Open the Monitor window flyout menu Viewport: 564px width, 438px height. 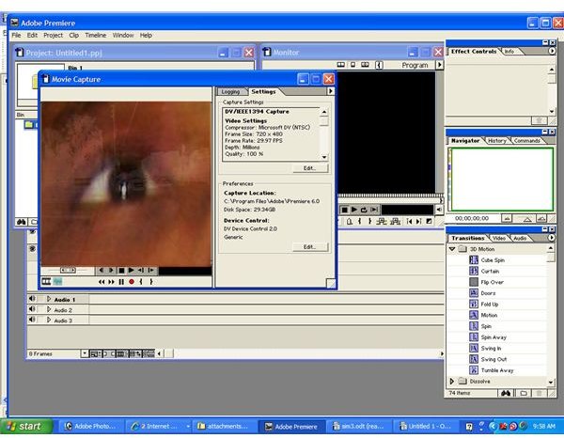[439, 65]
